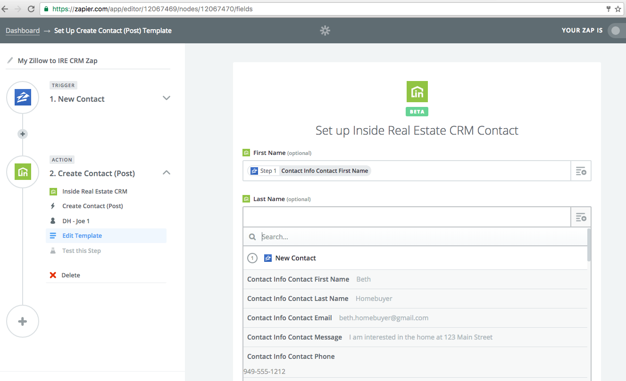Click the key icon in the address bar

coord(609,9)
